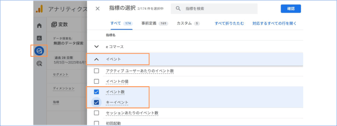This screenshot has height=126, width=337.
Task: Switch to the カスタム tab
Action: [188, 23]
